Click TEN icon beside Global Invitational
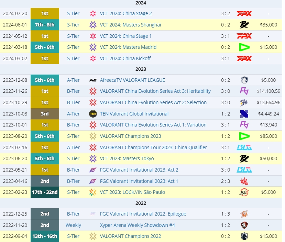285x242 pixels. click(x=93, y=114)
